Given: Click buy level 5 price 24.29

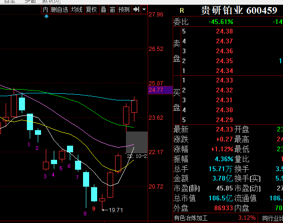Looking at the screenshot, I should (x=225, y=120).
